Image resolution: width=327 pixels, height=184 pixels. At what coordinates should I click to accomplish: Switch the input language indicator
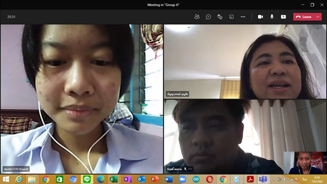point(305,180)
